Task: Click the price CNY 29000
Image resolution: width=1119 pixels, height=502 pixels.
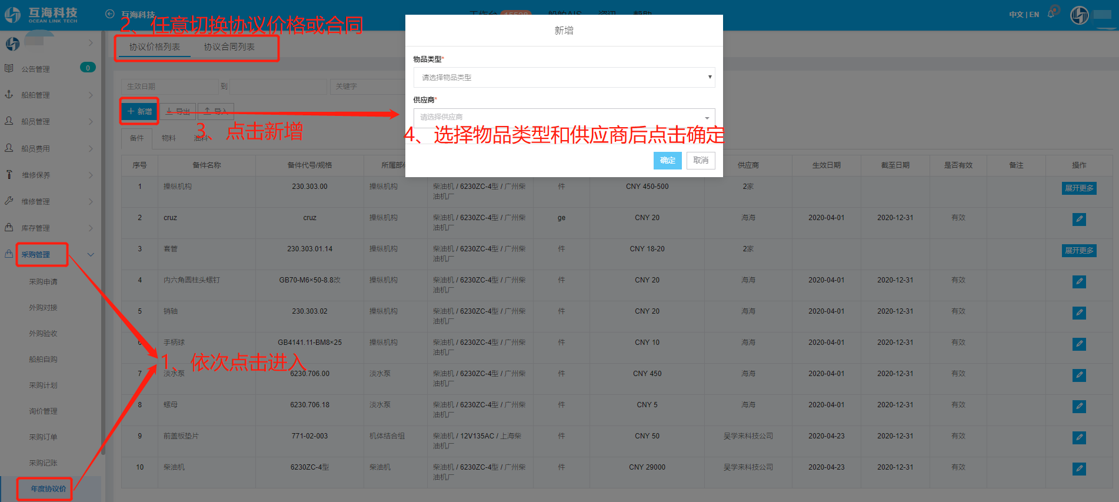Action: pyautogui.click(x=647, y=467)
